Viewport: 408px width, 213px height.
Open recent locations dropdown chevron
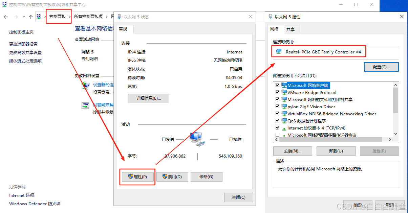24,17
